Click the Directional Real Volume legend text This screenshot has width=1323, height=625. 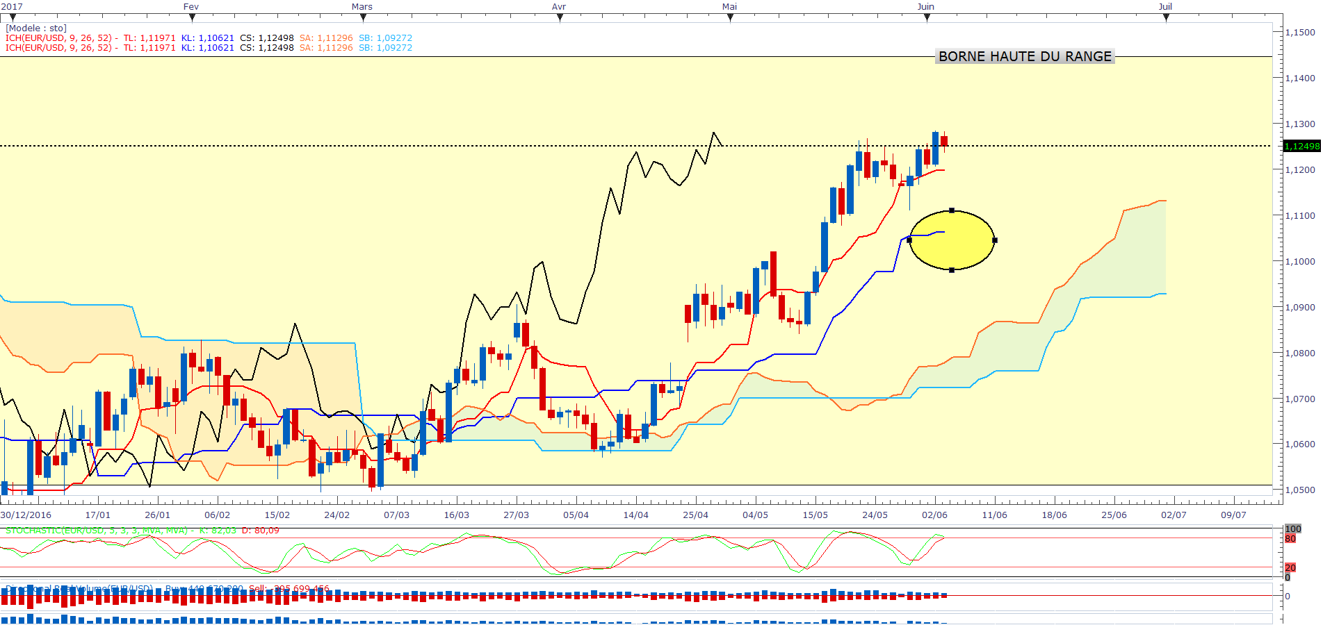(168, 589)
